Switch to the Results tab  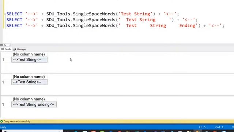coord(6,49)
